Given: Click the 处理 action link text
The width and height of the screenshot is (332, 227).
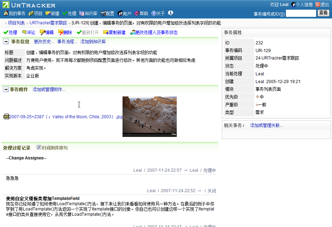Looking at the screenshot, I should (13, 32).
